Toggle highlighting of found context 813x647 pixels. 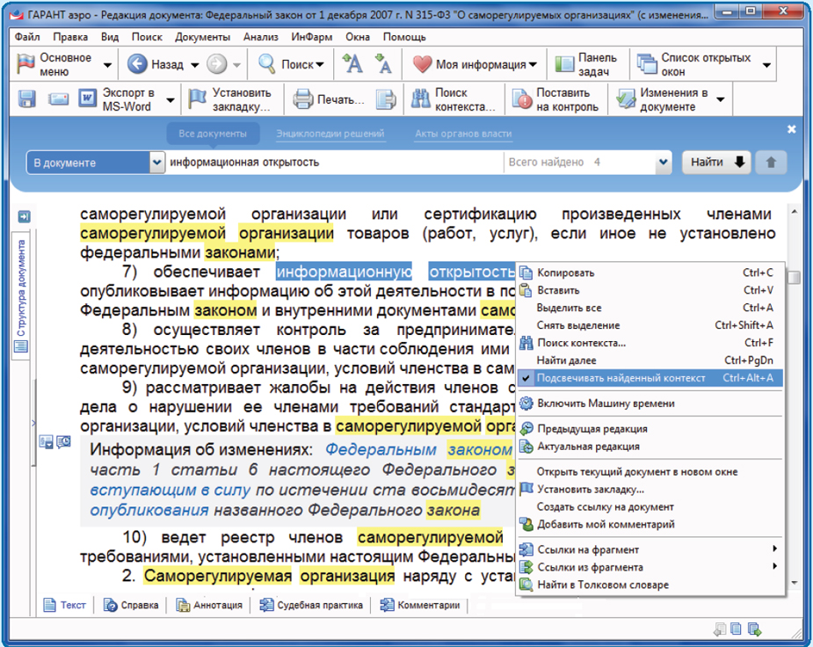(x=621, y=378)
